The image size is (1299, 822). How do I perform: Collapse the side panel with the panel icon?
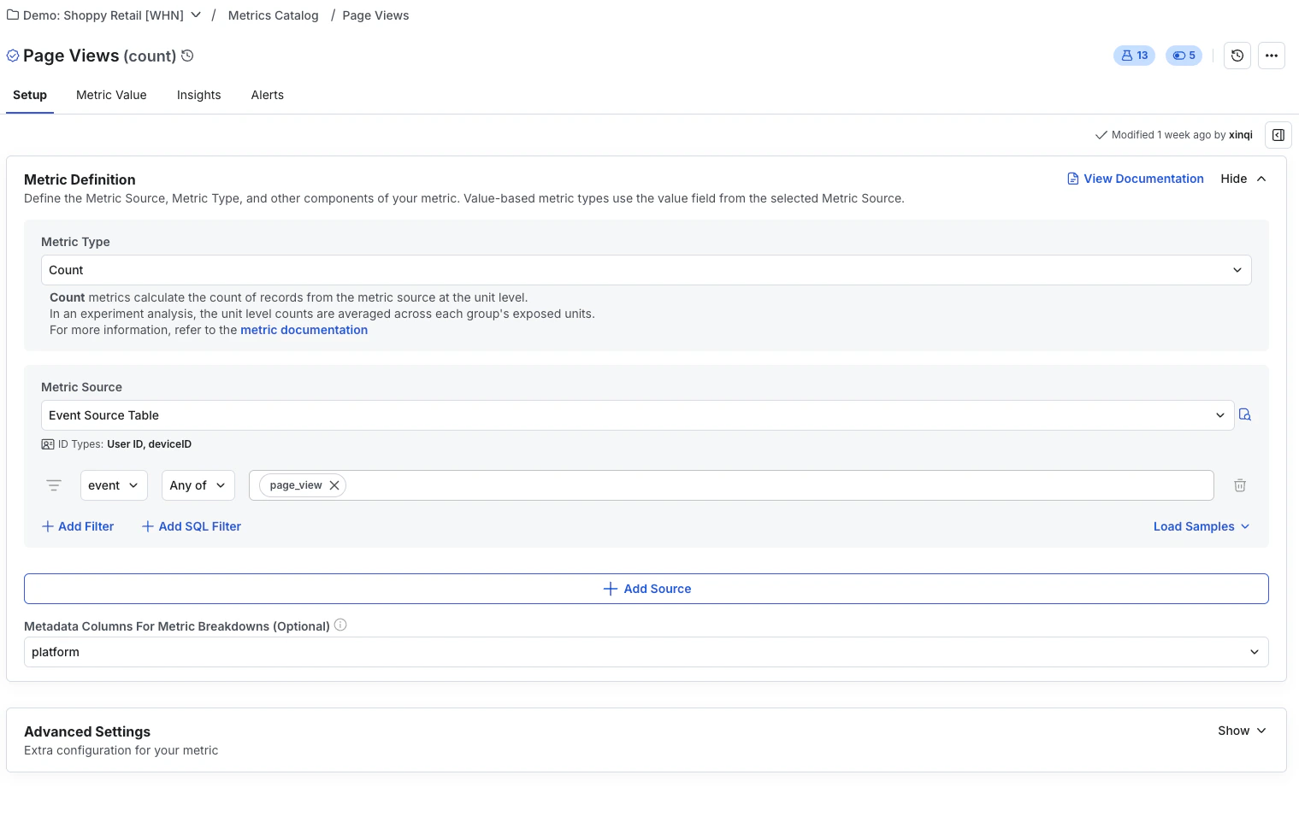click(x=1278, y=134)
